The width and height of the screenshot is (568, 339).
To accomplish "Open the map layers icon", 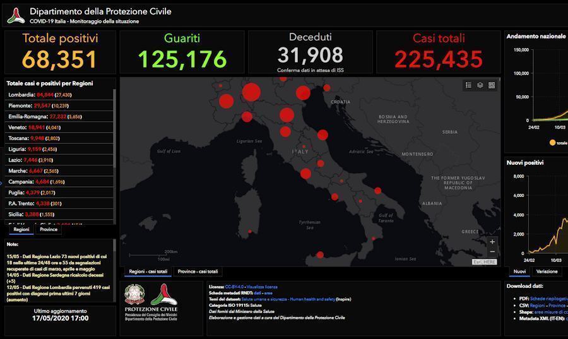I will pyautogui.click(x=480, y=85).
